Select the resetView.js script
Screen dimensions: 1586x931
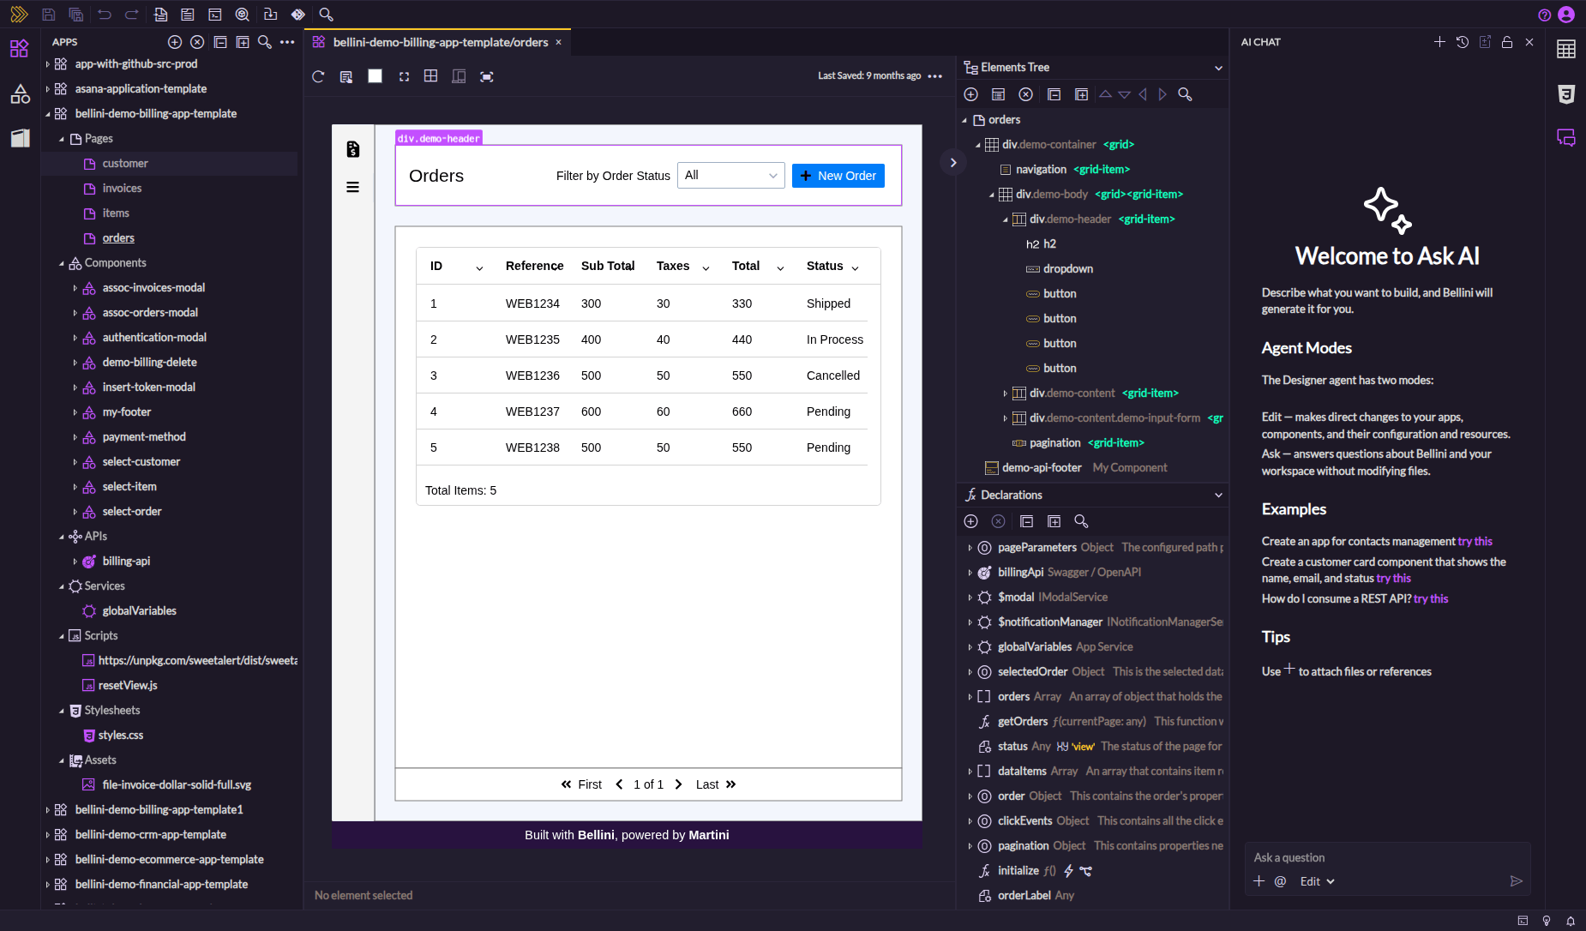point(128,686)
